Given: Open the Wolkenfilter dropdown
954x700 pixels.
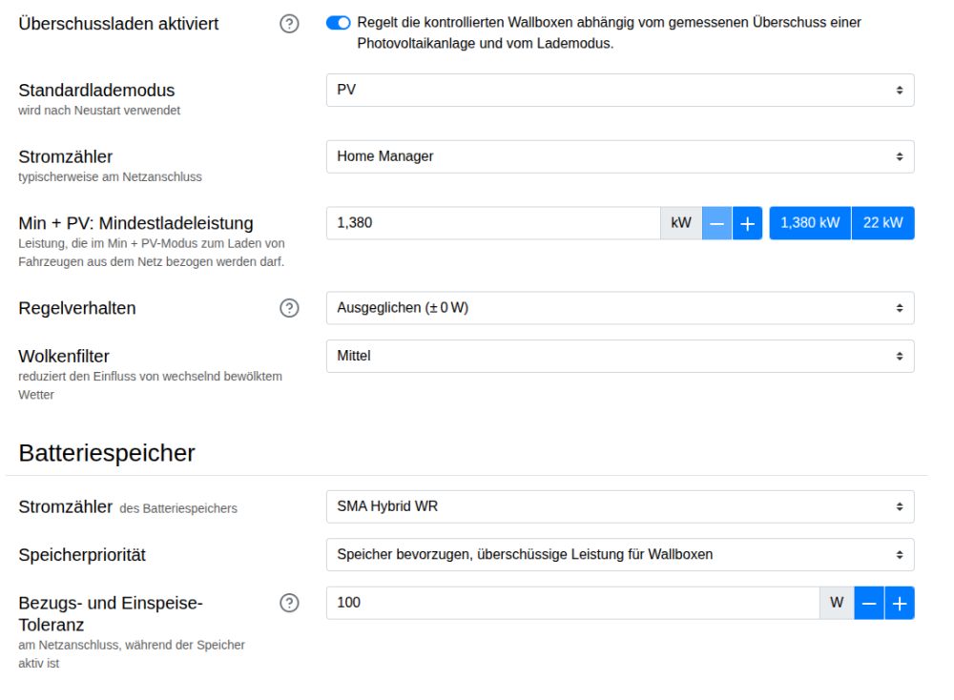Looking at the screenshot, I should (x=620, y=356).
